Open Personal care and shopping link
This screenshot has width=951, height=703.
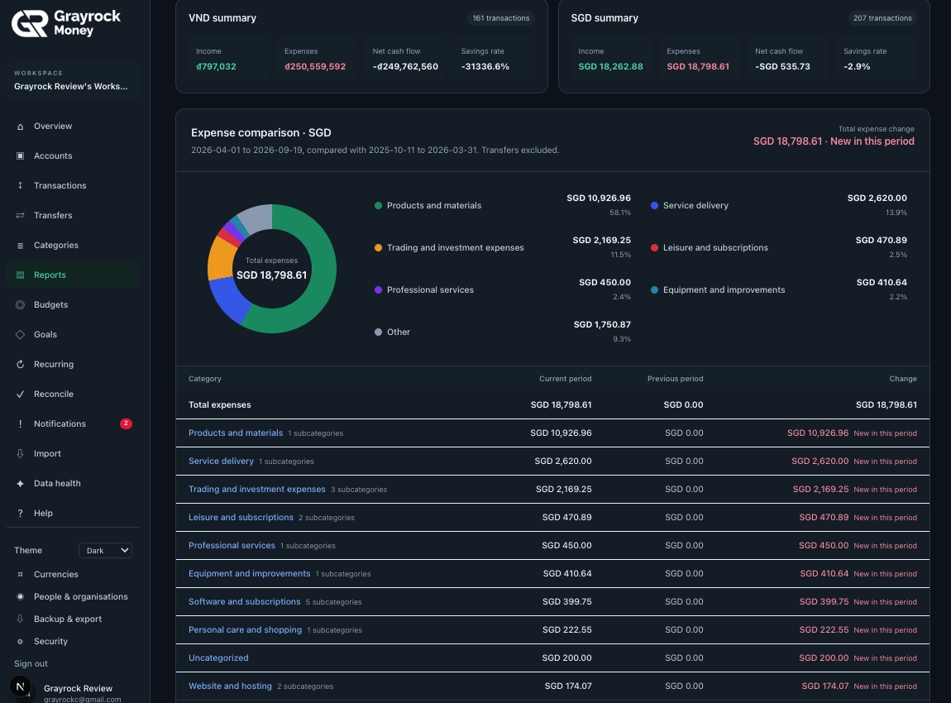pyautogui.click(x=245, y=629)
